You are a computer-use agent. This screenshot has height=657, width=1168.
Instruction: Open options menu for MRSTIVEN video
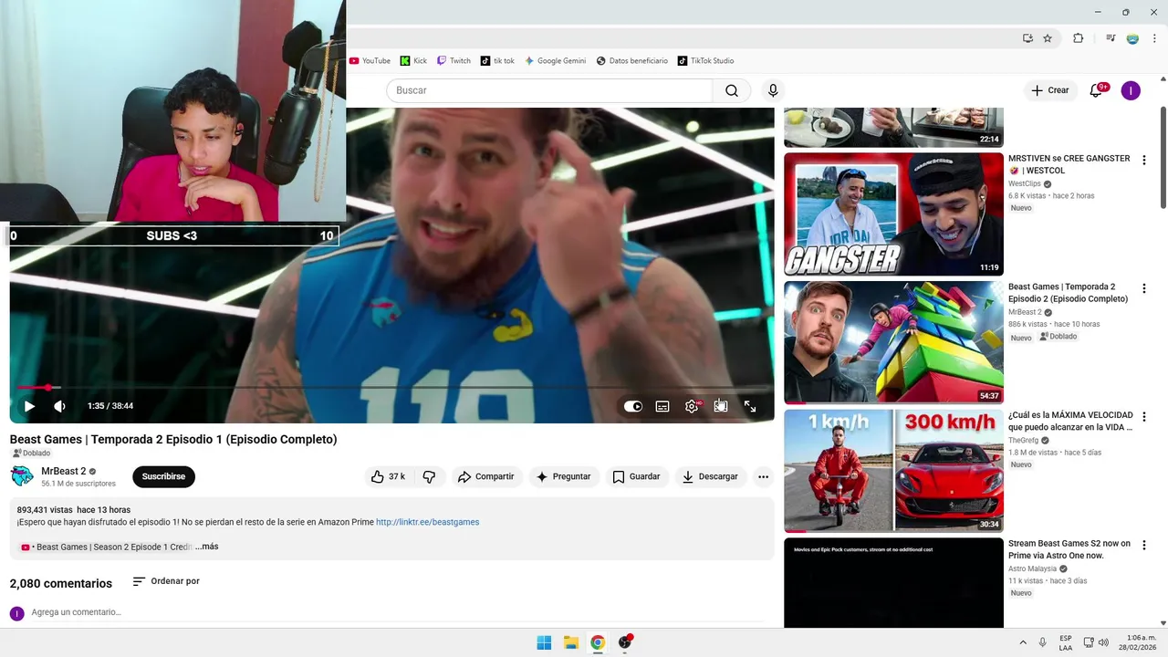tap(1144, 161)
